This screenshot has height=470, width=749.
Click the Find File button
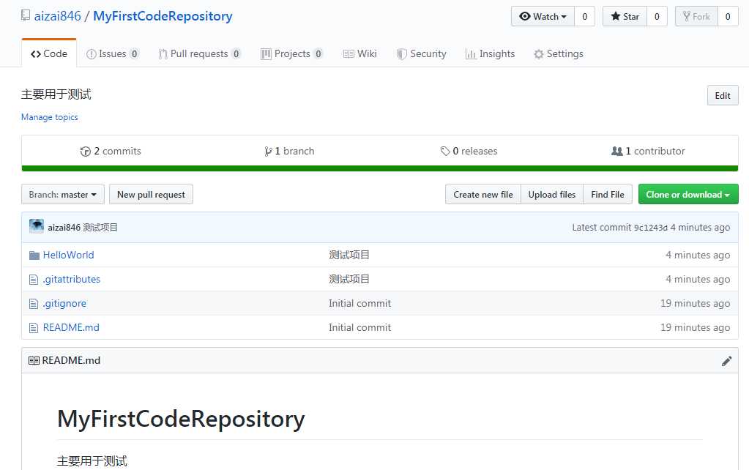tap(608, 195)
